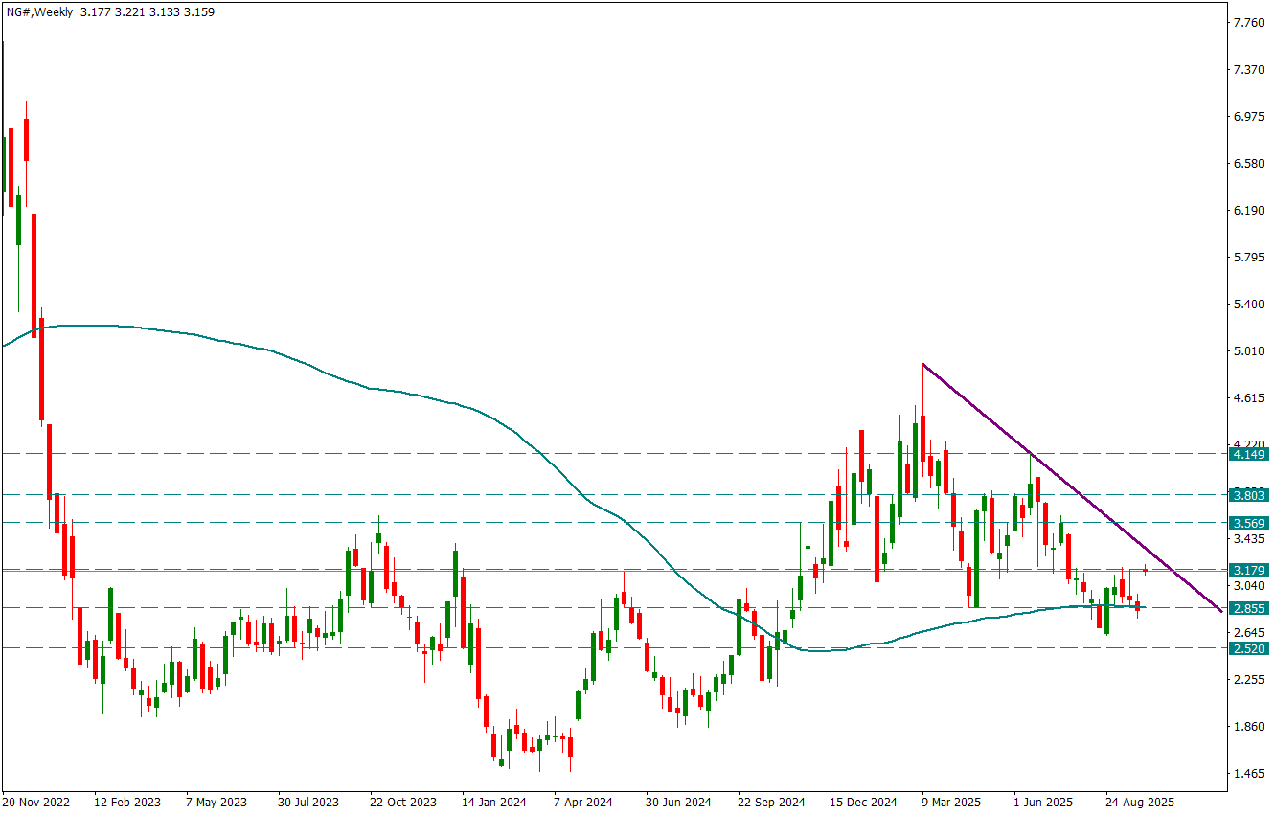Click the 2.255 price axis label

pos(1251,679)
